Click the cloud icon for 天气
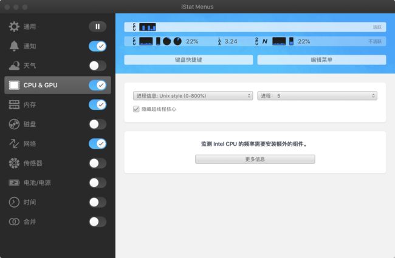 (14, 66)
